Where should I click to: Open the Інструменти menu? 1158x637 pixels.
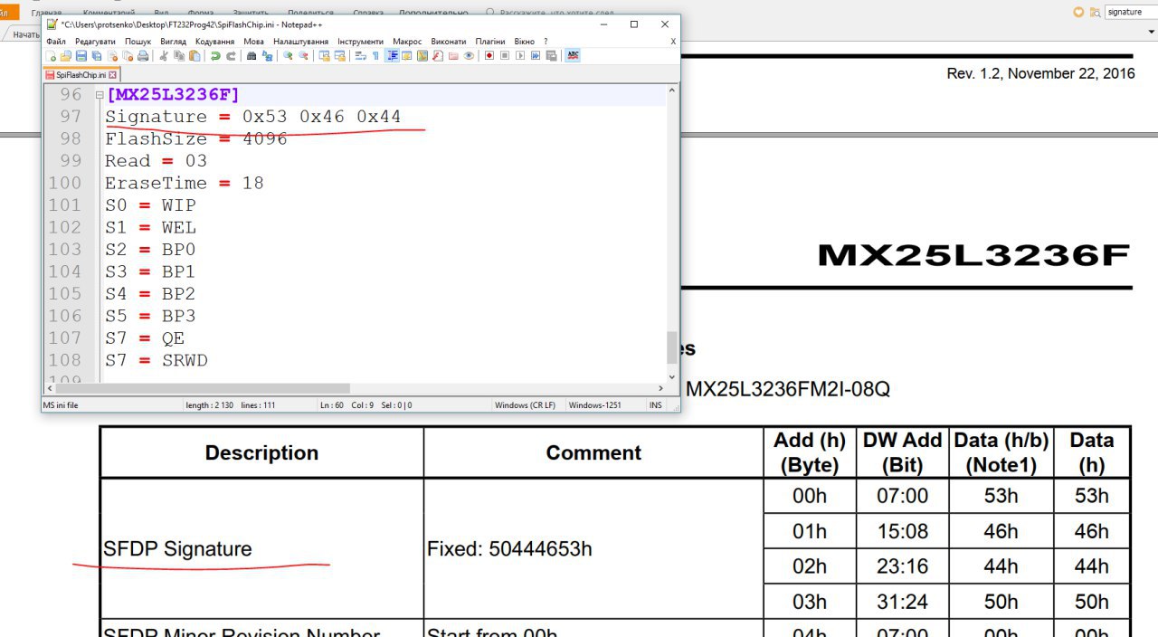click(360, 42)
